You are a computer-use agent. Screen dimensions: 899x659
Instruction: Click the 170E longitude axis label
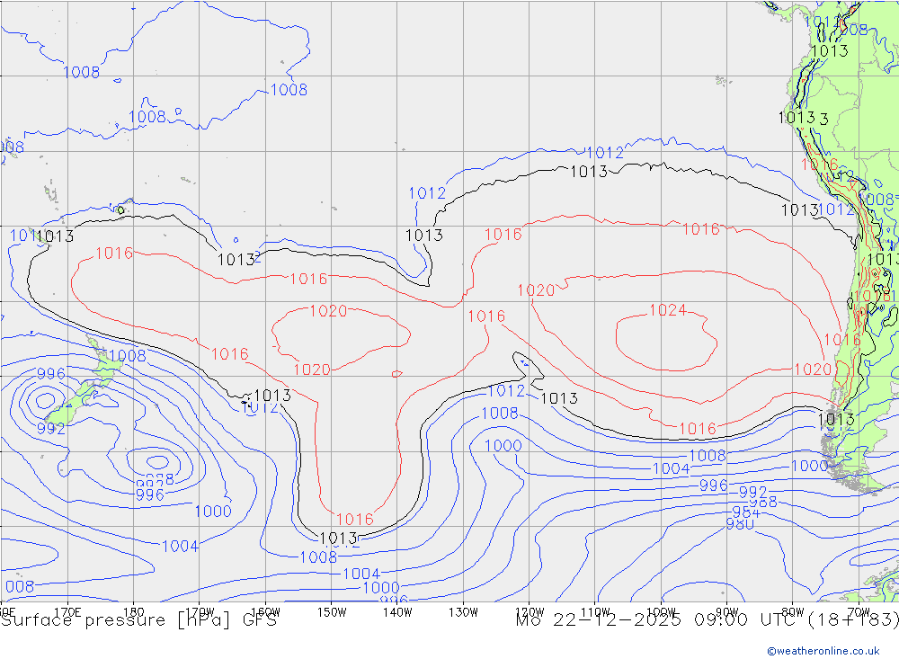point(67,612)
